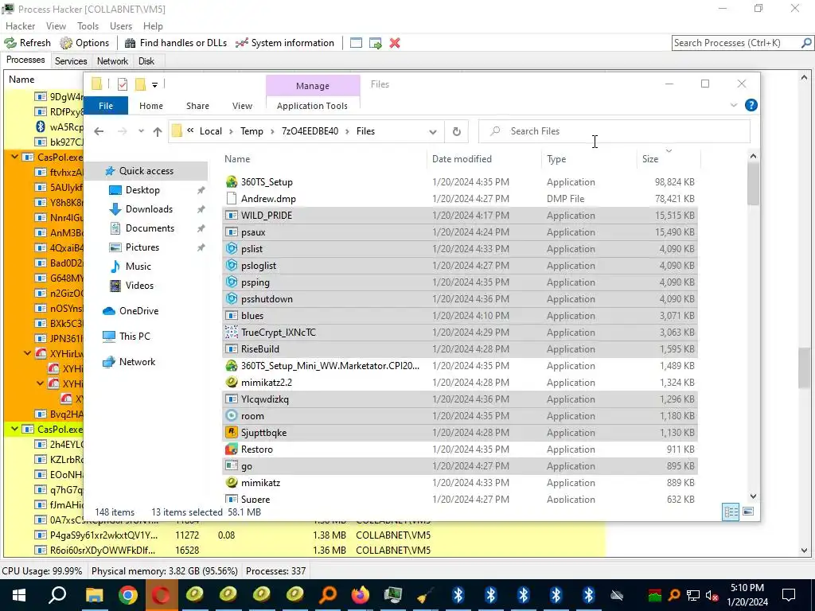Open the Home ribbon tab

(150, 106)
